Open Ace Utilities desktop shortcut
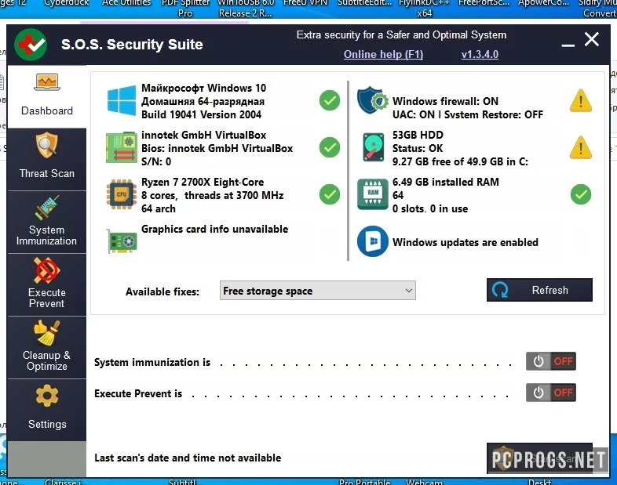Image resolution: width=617 pixels, height=485 pixels. [x=126, y=3]
